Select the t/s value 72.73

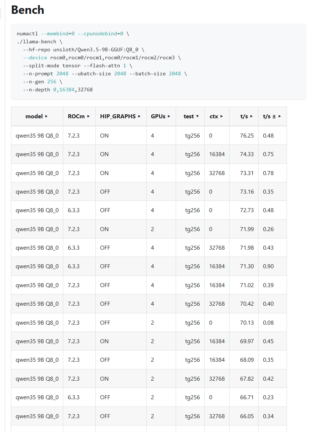click(x=247, y=210)
